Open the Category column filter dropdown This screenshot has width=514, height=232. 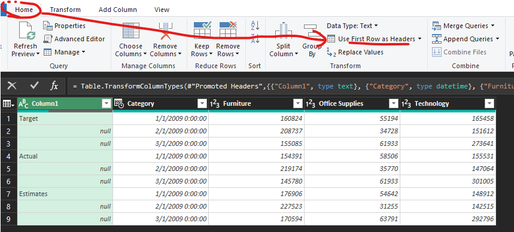202,104
